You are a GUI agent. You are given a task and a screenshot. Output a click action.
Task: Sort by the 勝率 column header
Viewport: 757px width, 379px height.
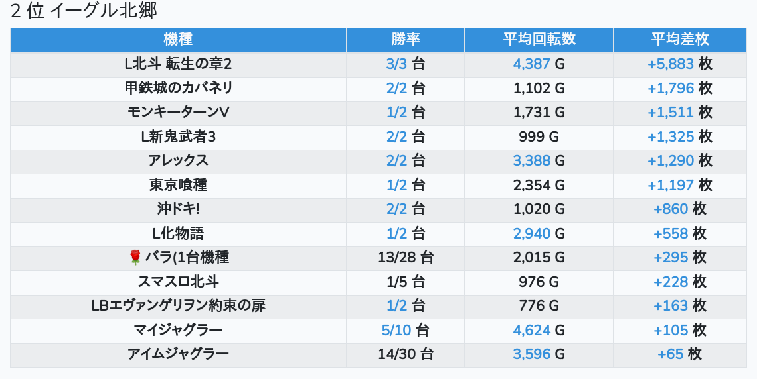coord(405,39)
